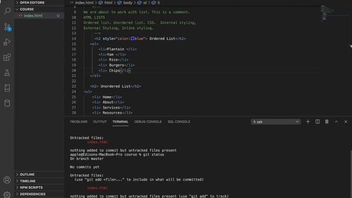Click the Ordered List heading text
This screenshot has width=352, height=198.
(162, 38)
